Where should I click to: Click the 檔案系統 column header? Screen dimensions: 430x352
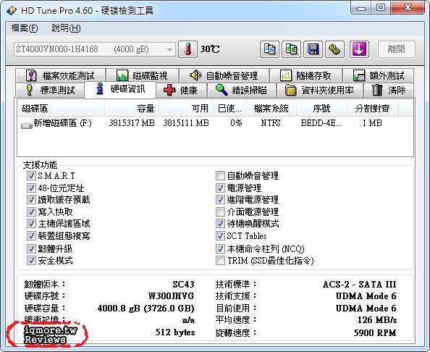271,109
